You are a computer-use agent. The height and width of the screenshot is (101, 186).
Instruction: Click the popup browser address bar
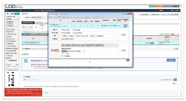tap(90, 17)
